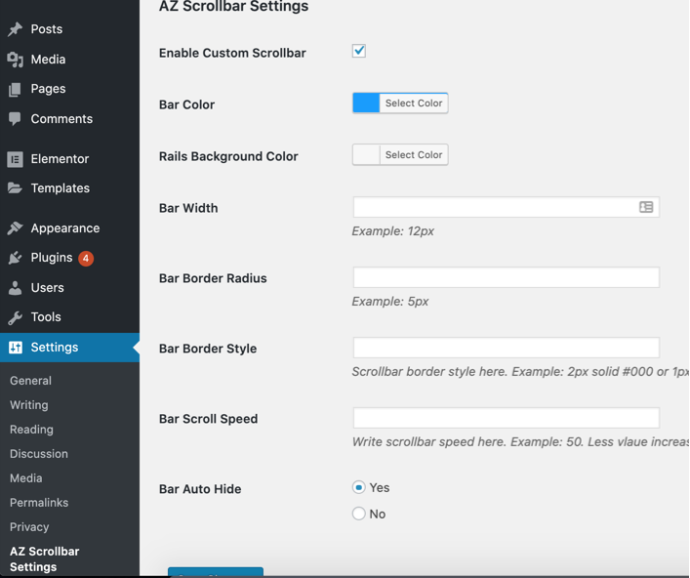Click the Plugins plug icon
Viewport: 690px width, 578px height.
coord(15,258)
